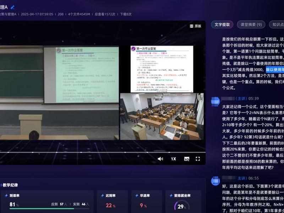The width and height of the screenshot is (284, 213).
Task: Click the highlighted text 除以使用年
Action: pyautogui.click(x=275, y=70)
